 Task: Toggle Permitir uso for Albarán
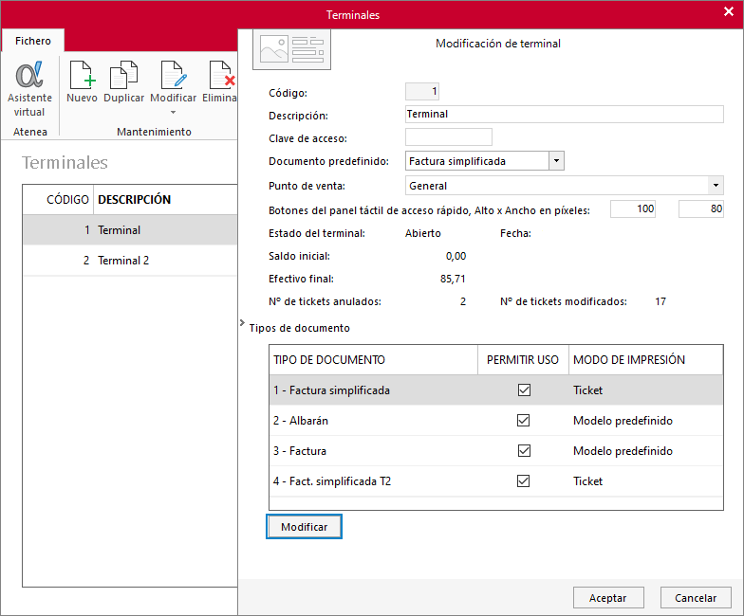524,421
